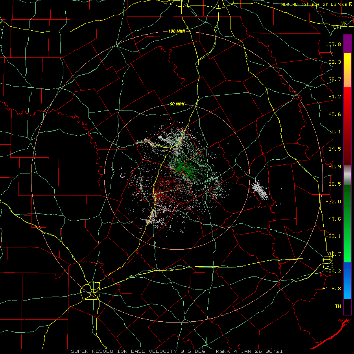Screen dimensions: 354x354
Task: Click the 14.5 velocity scale value
Action: click(x=335, y=149)
